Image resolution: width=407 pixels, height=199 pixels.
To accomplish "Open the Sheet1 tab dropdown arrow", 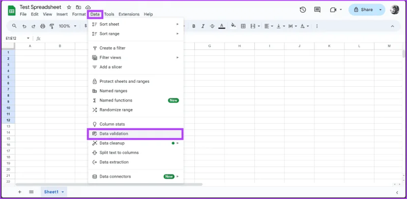I will (x=63, y=192).
